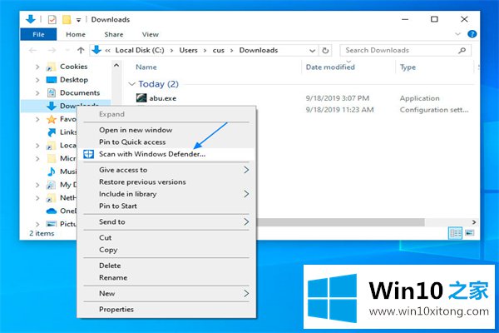Click the horizontal scrollbar thumb
Image resolution: width=499 pixels, height=333 pixels.
click(340, 222)
